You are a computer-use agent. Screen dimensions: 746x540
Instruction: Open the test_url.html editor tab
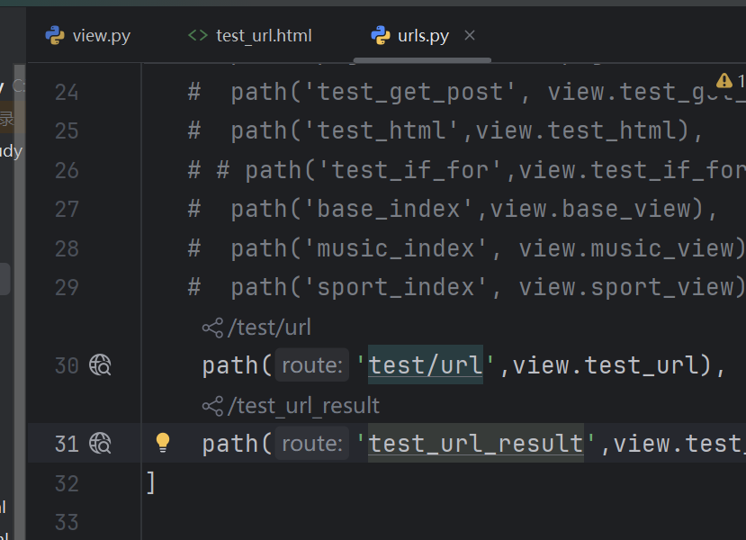263,36
